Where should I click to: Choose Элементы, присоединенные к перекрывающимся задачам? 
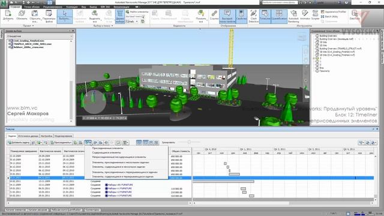(124, 172)
